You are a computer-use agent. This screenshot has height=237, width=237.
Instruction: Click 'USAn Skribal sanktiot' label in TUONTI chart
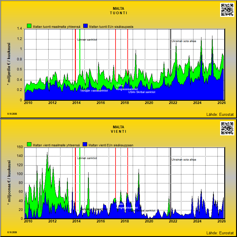pos(142,92)
